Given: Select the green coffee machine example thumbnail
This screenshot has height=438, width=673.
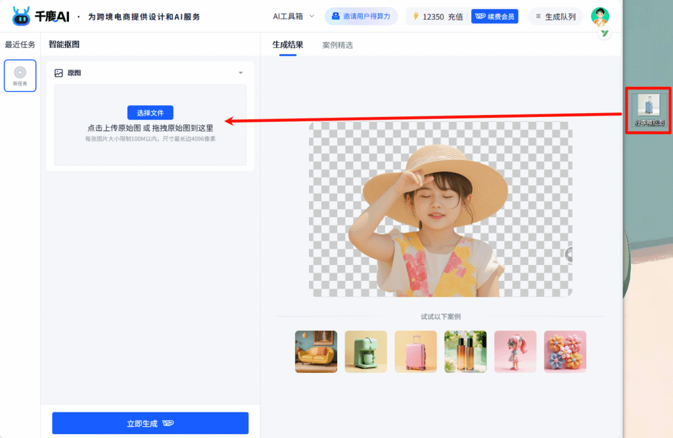Looking at the screenshot, I should pyautogui.click(x=365, y=352).
